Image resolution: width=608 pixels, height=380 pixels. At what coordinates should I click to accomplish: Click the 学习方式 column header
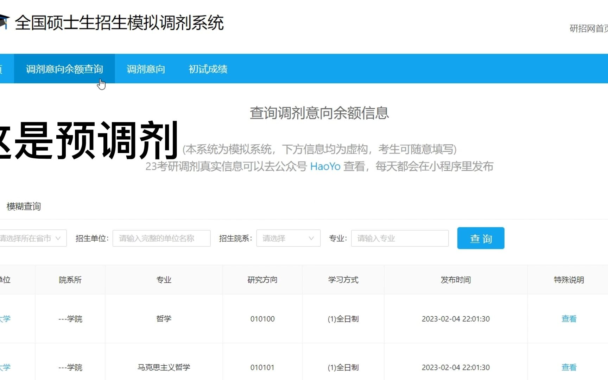coord(343,280)
